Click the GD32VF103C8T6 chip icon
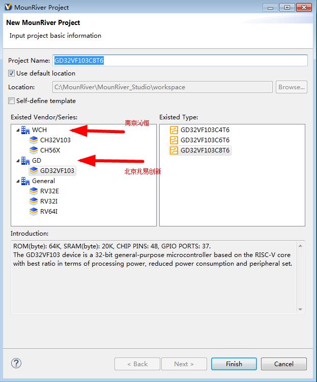This screenshot has width=317, height=382. click(174, 150)
